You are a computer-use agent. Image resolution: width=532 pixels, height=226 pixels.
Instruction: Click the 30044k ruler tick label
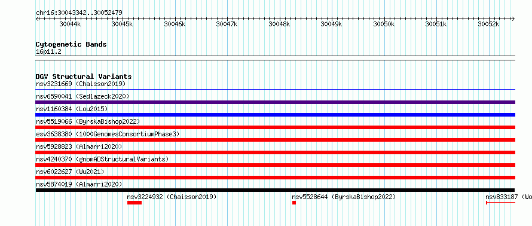[70, 24]
